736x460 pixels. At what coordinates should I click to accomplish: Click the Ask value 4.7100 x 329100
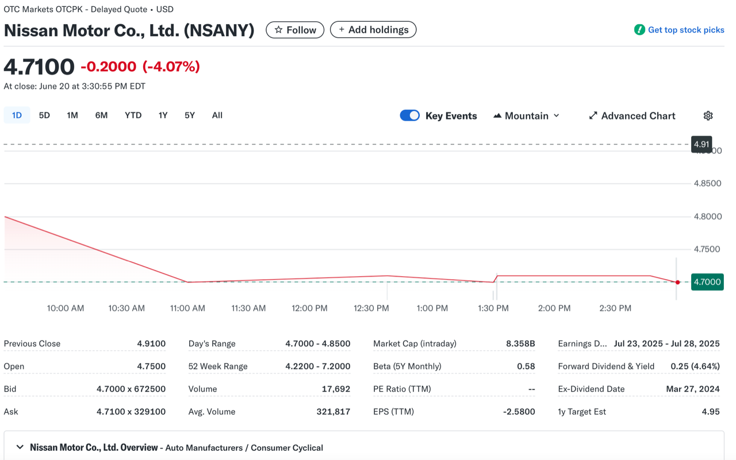pos(131,412)
